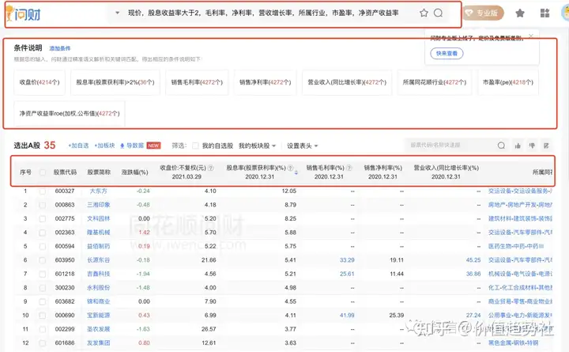
Task: Click the query search input field
Action: tap(263, 13)
